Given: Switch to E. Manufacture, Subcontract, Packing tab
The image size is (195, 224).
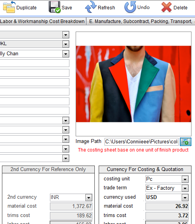Looking at the screenshot, I should coord(141,21).
